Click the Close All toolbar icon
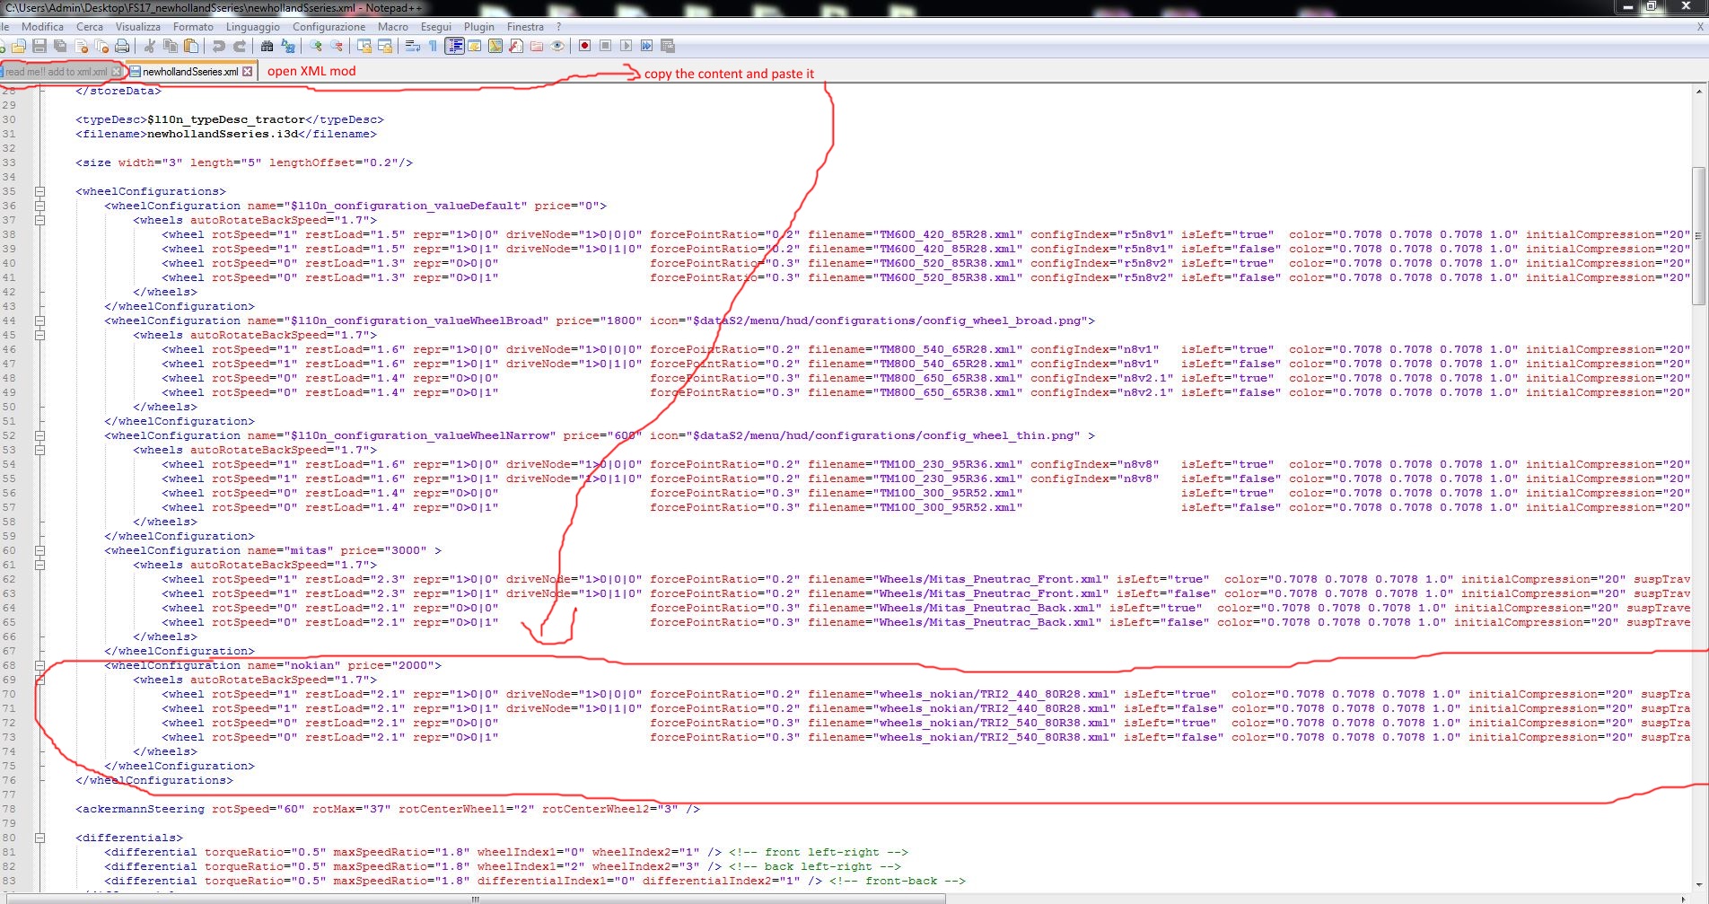The height and width of the screenshot is (904, 1709). coord(101,46)
